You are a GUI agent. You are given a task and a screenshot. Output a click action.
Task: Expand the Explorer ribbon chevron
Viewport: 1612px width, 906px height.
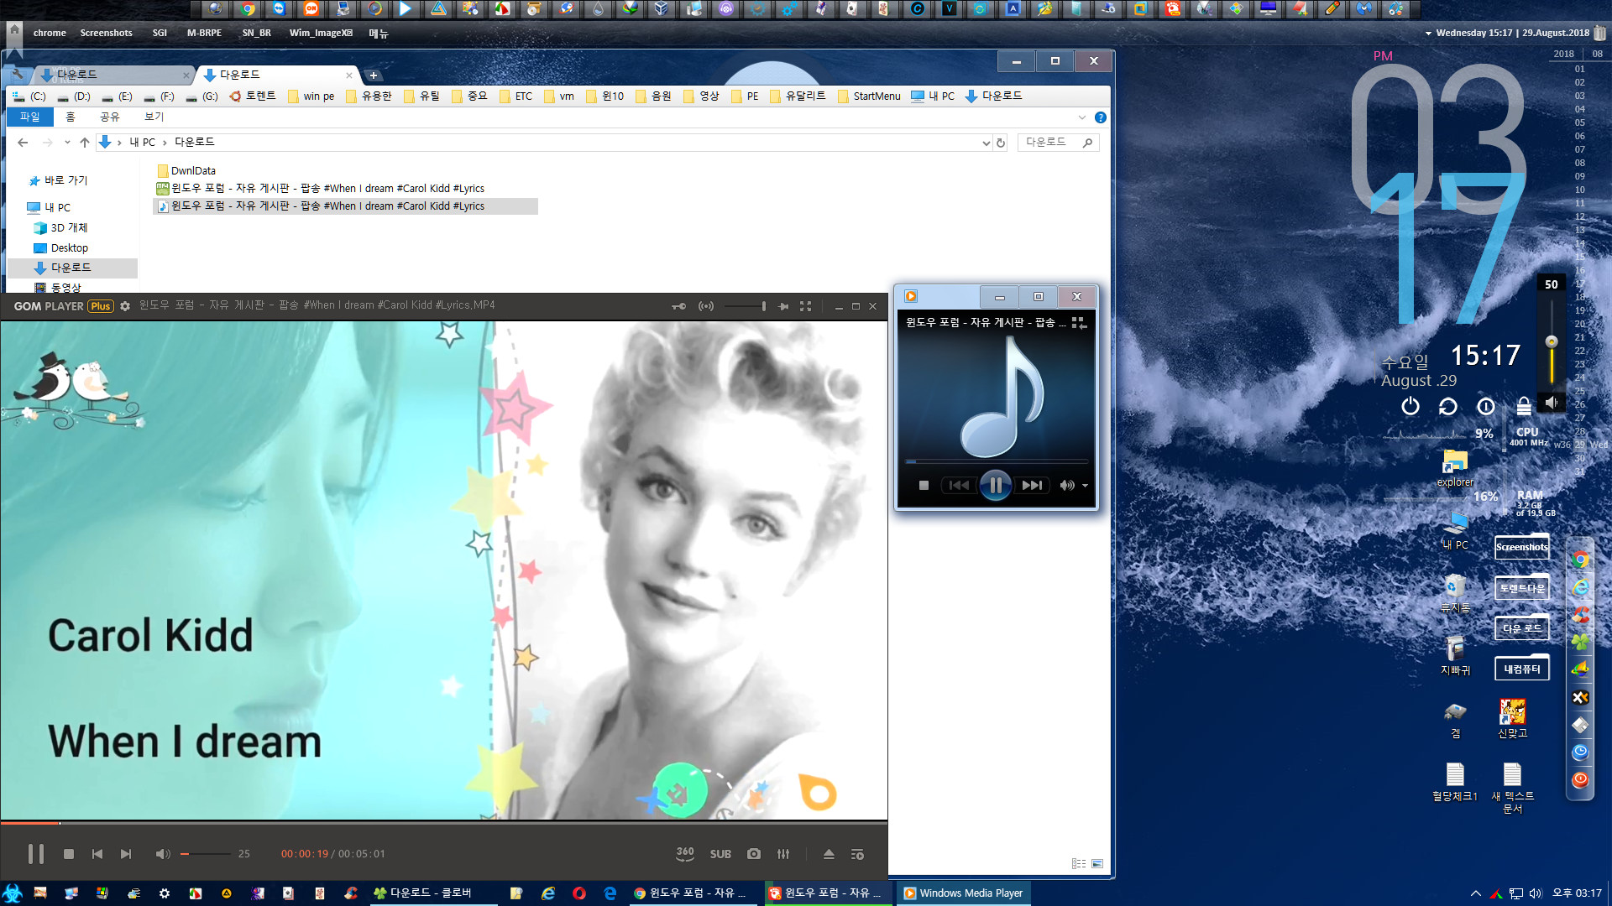click(1081, 117)
